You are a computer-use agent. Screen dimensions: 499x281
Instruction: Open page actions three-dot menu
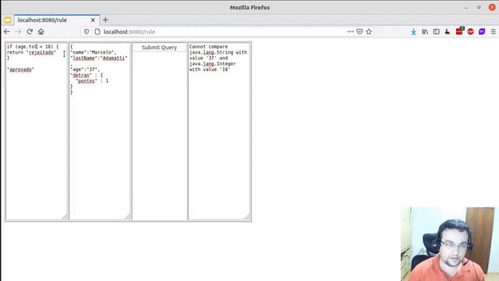coord(350,31)
